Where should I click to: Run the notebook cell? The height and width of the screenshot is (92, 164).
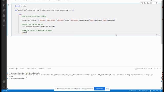(9, 5)
